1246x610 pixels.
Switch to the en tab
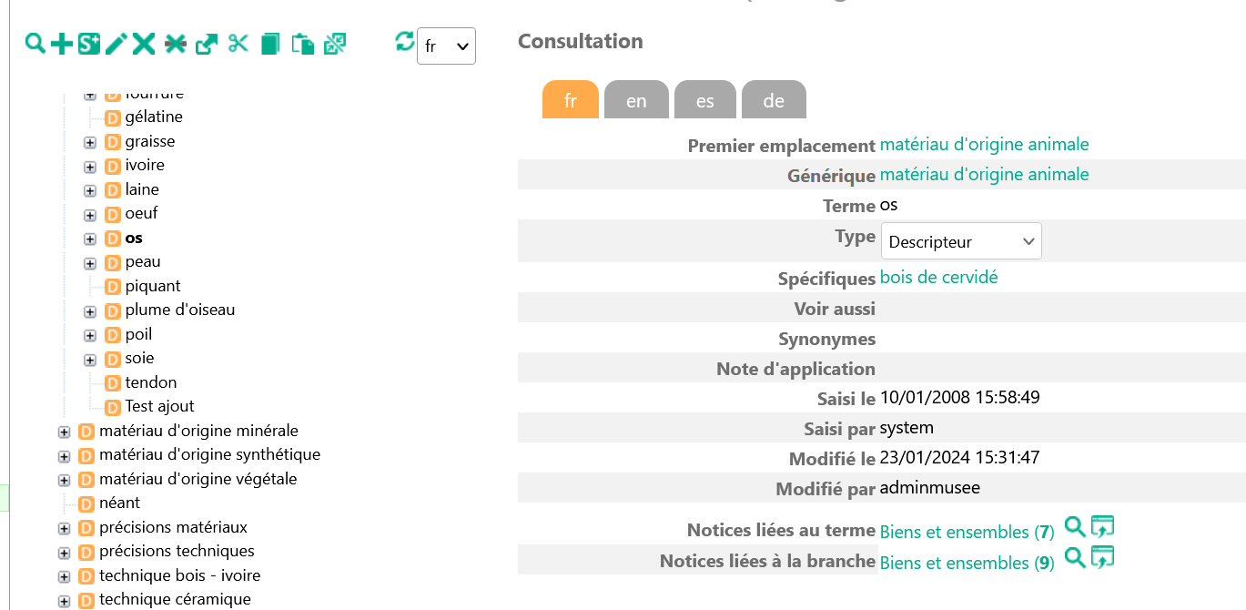click(636, 100)
